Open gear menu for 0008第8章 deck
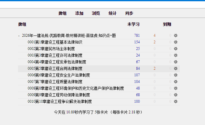The image size is (205, 125). tap(176, 88)
